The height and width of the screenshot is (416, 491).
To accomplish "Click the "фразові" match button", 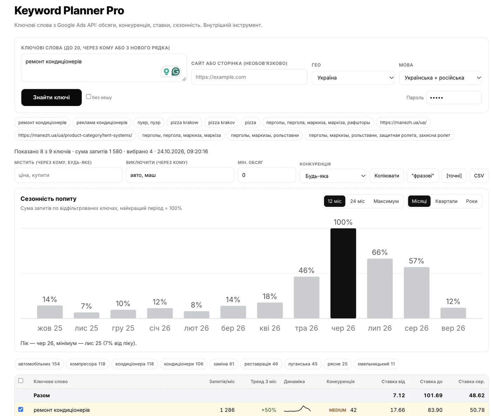I will [x=423, y=176].
